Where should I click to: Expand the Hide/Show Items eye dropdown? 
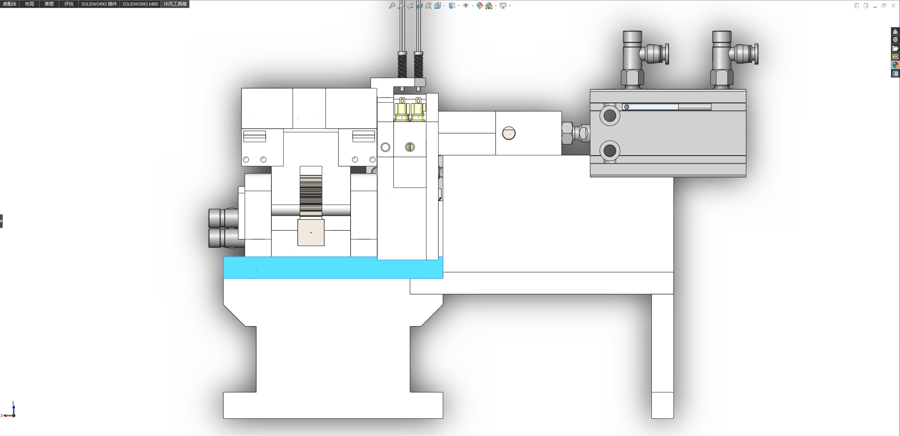tap(472, 6)
